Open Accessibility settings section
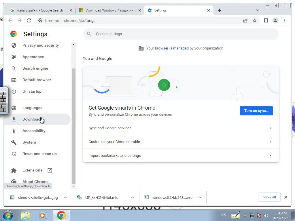The image size is (295, 221). 34,131
